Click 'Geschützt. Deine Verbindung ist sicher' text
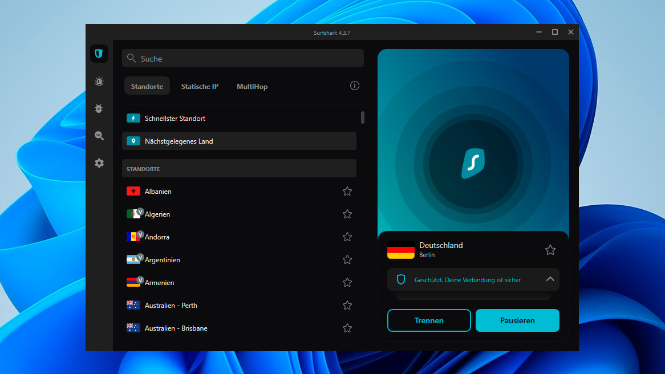 tap(467, 280)
